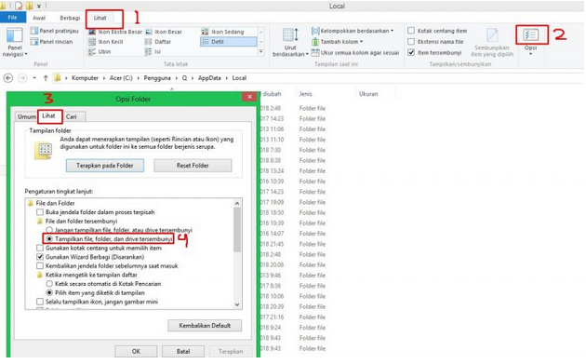Click Sembunyikan item yang dipilih
This screenshot has height=364, width=586.
[x=492, y=42]
